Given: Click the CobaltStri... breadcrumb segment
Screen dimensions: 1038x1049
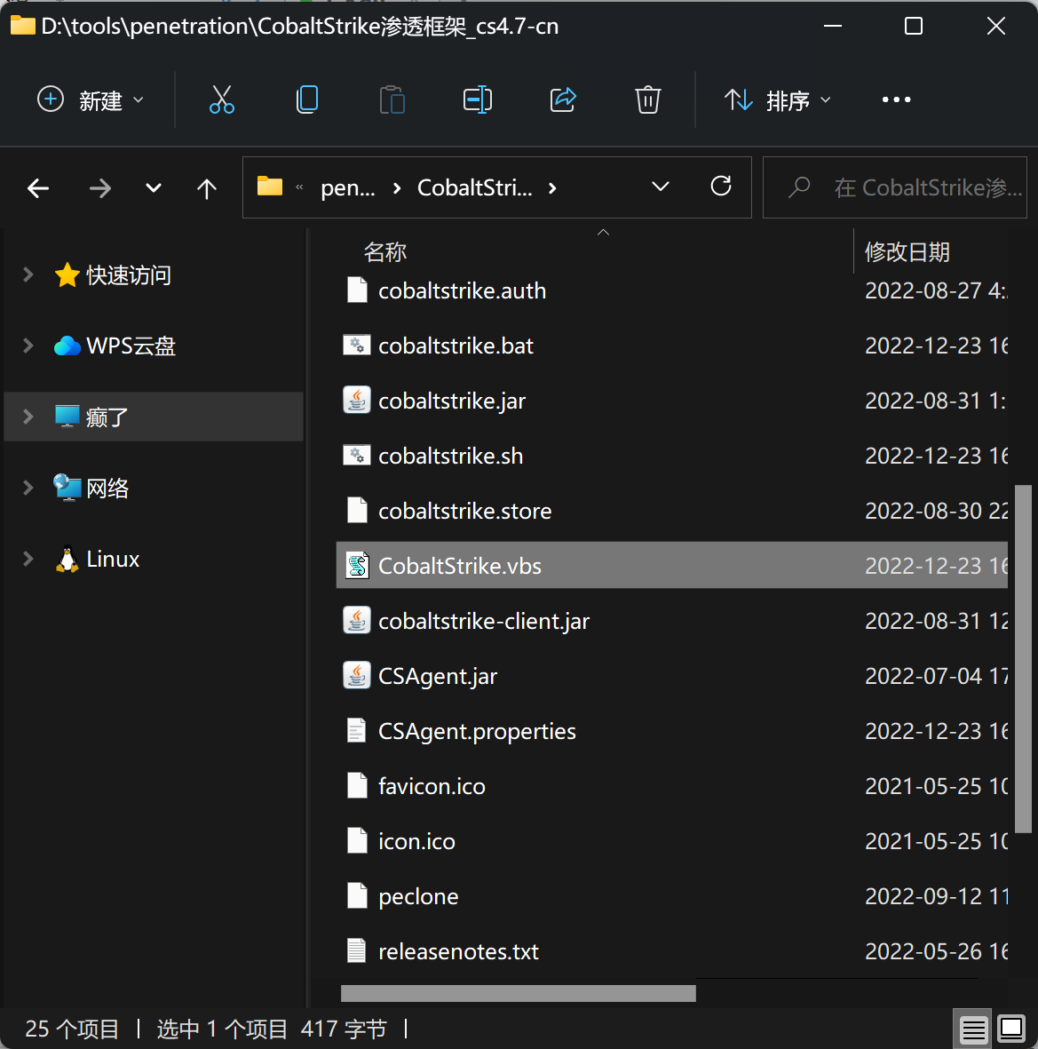Looking at the screenshot, I should point(475,188).
